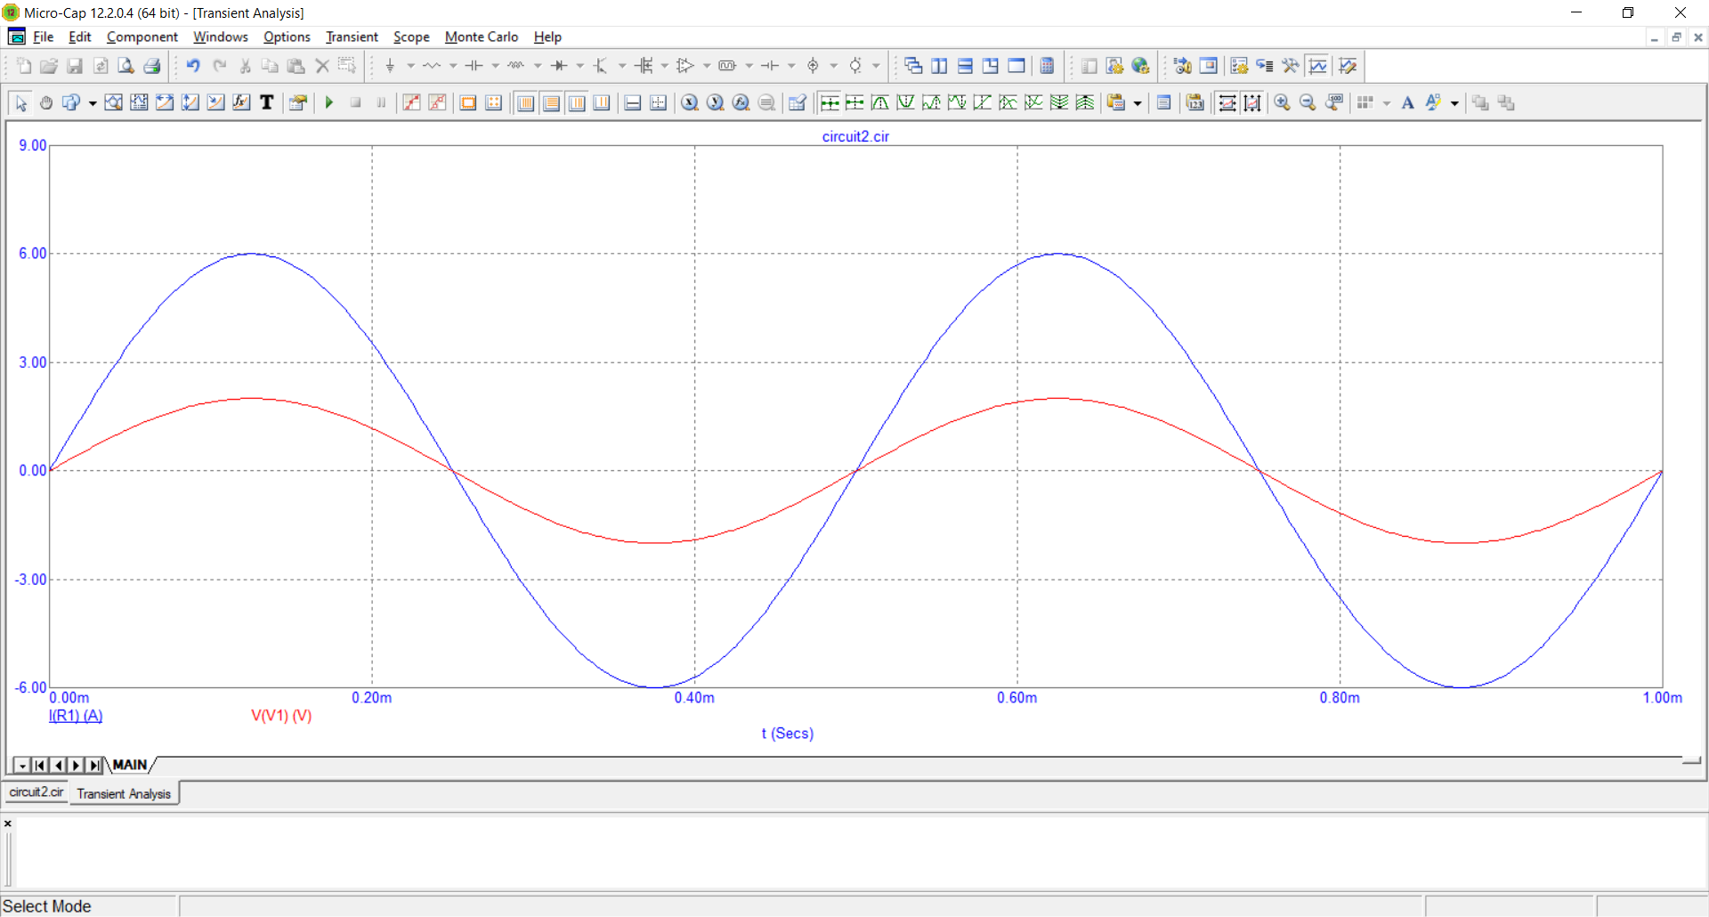
Task: Open the text style dropdown arrow
Action: click(1454, 103)
